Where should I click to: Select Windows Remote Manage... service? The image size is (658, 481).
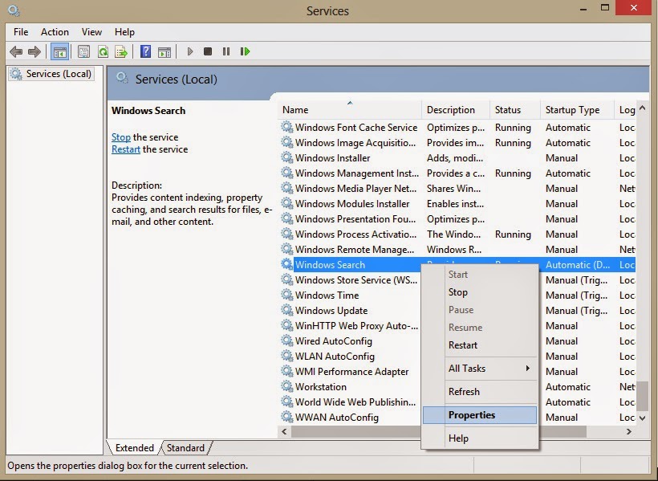click(457, 249)
